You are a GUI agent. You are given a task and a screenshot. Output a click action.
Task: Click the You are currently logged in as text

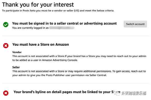coord(30,28)
